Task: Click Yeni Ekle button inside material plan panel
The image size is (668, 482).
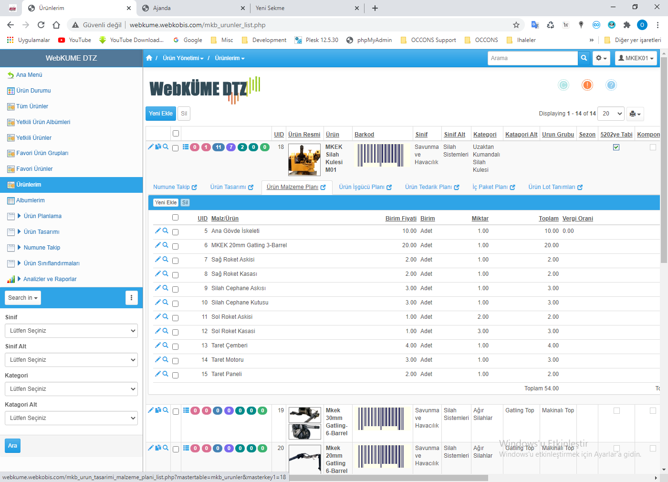Action: 166,202
